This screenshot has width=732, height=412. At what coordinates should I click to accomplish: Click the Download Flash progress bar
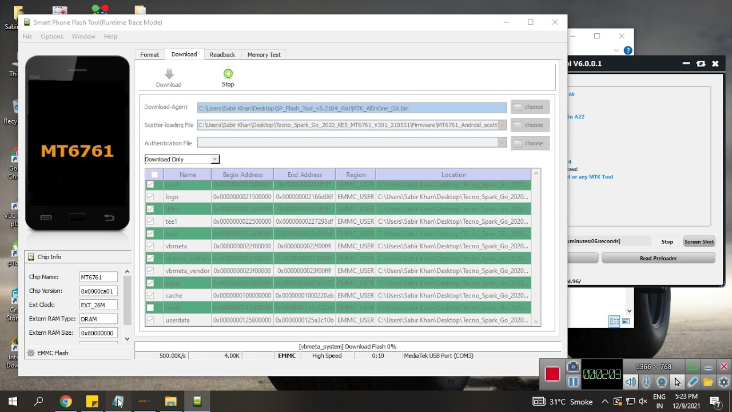347,347
